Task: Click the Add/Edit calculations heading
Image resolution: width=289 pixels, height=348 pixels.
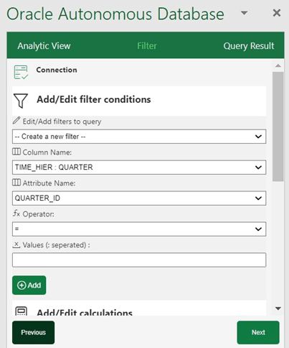Action: pyautogui.click(x=85, y=312)
